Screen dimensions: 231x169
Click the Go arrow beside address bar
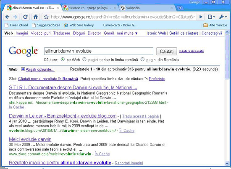coord(201,17)
